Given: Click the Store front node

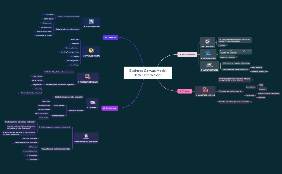Looking at the screenshot, I should [46, 101].
